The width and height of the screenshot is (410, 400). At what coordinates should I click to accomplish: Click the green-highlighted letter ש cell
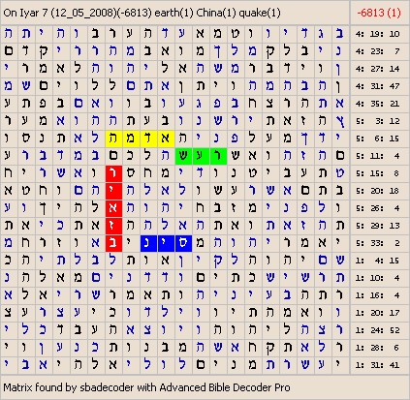[x=183, y=156]
